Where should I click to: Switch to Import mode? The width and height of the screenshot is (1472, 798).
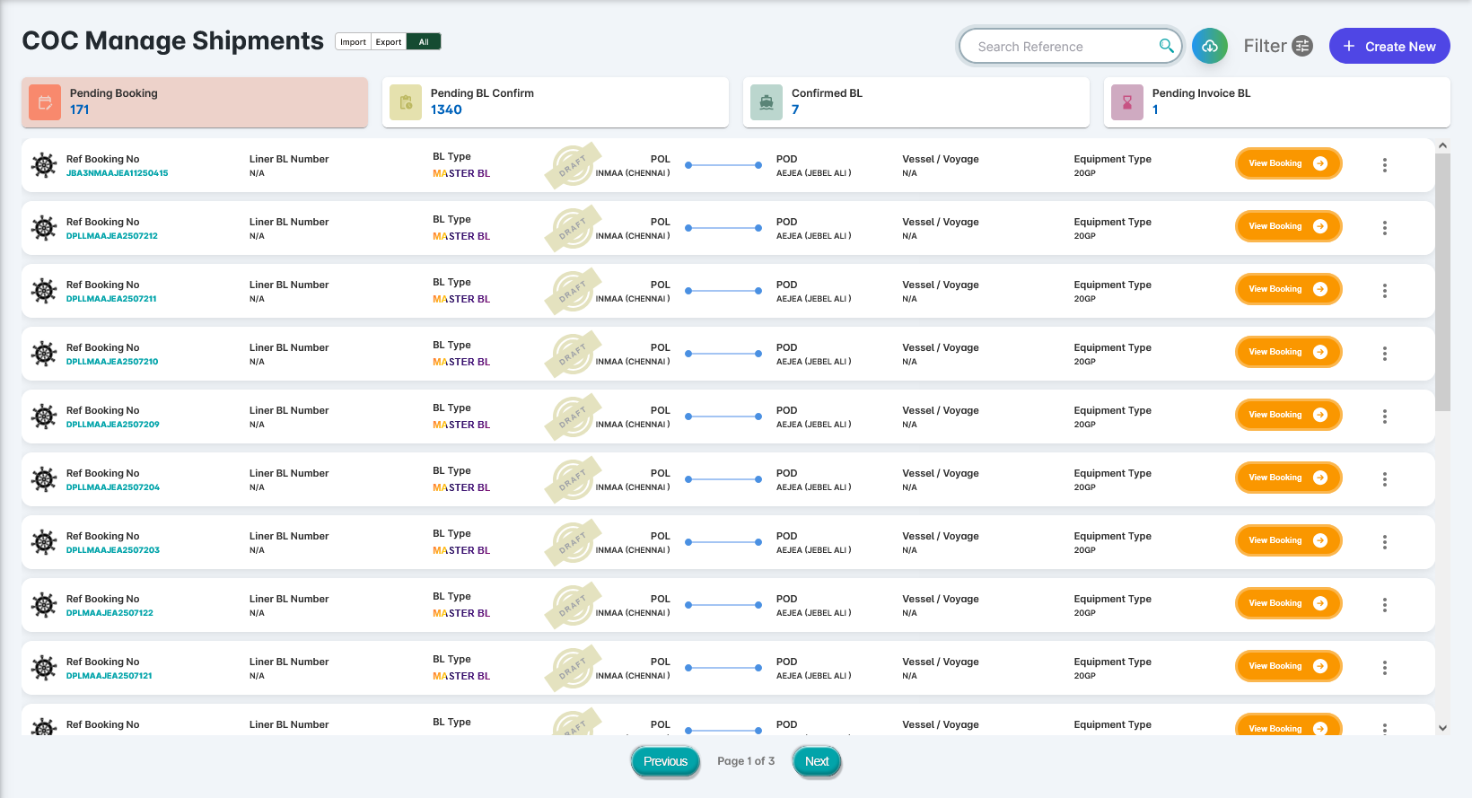click(353, 42)
